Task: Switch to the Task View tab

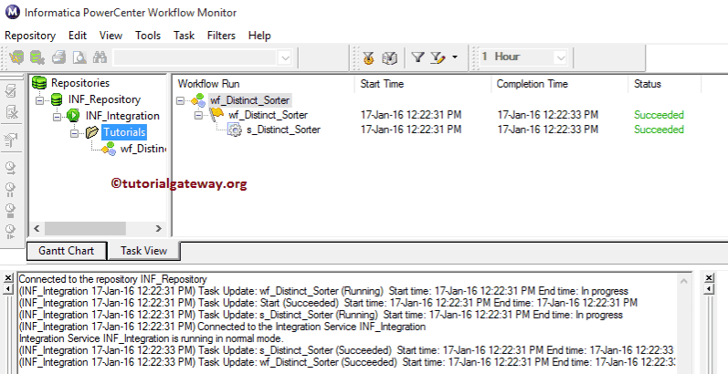Action: pyautogui.click(x=143, y=251)
